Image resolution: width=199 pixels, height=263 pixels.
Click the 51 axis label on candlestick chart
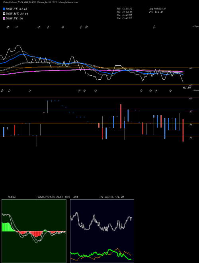point(191,137)
